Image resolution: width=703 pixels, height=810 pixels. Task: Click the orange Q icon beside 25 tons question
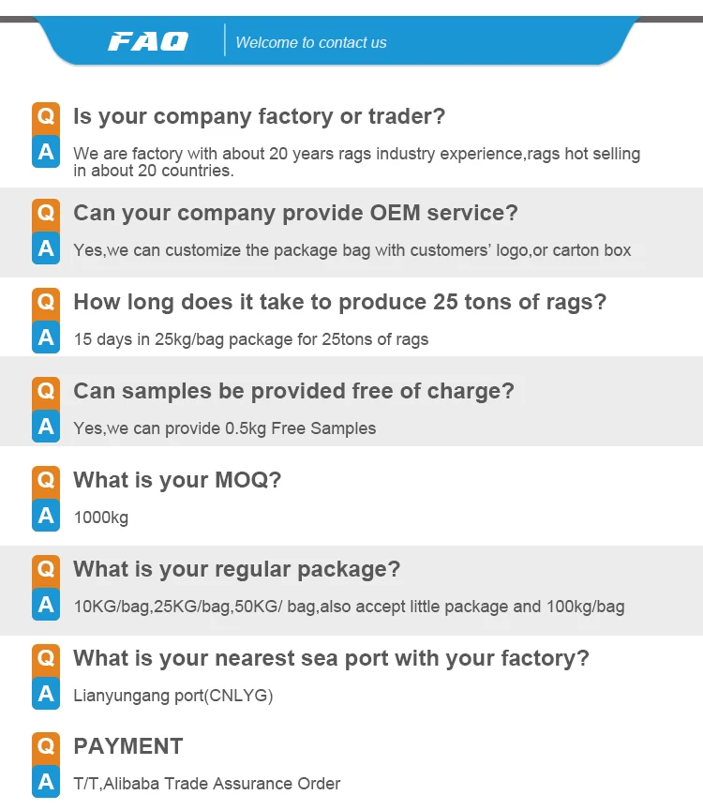point(46,302)
